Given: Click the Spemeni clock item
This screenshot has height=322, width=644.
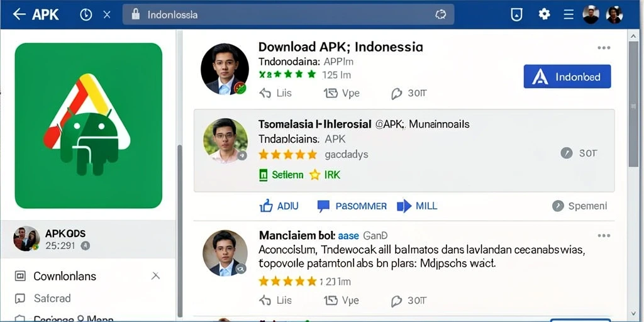Looking at the screenshot, I should tap(579, 206).
